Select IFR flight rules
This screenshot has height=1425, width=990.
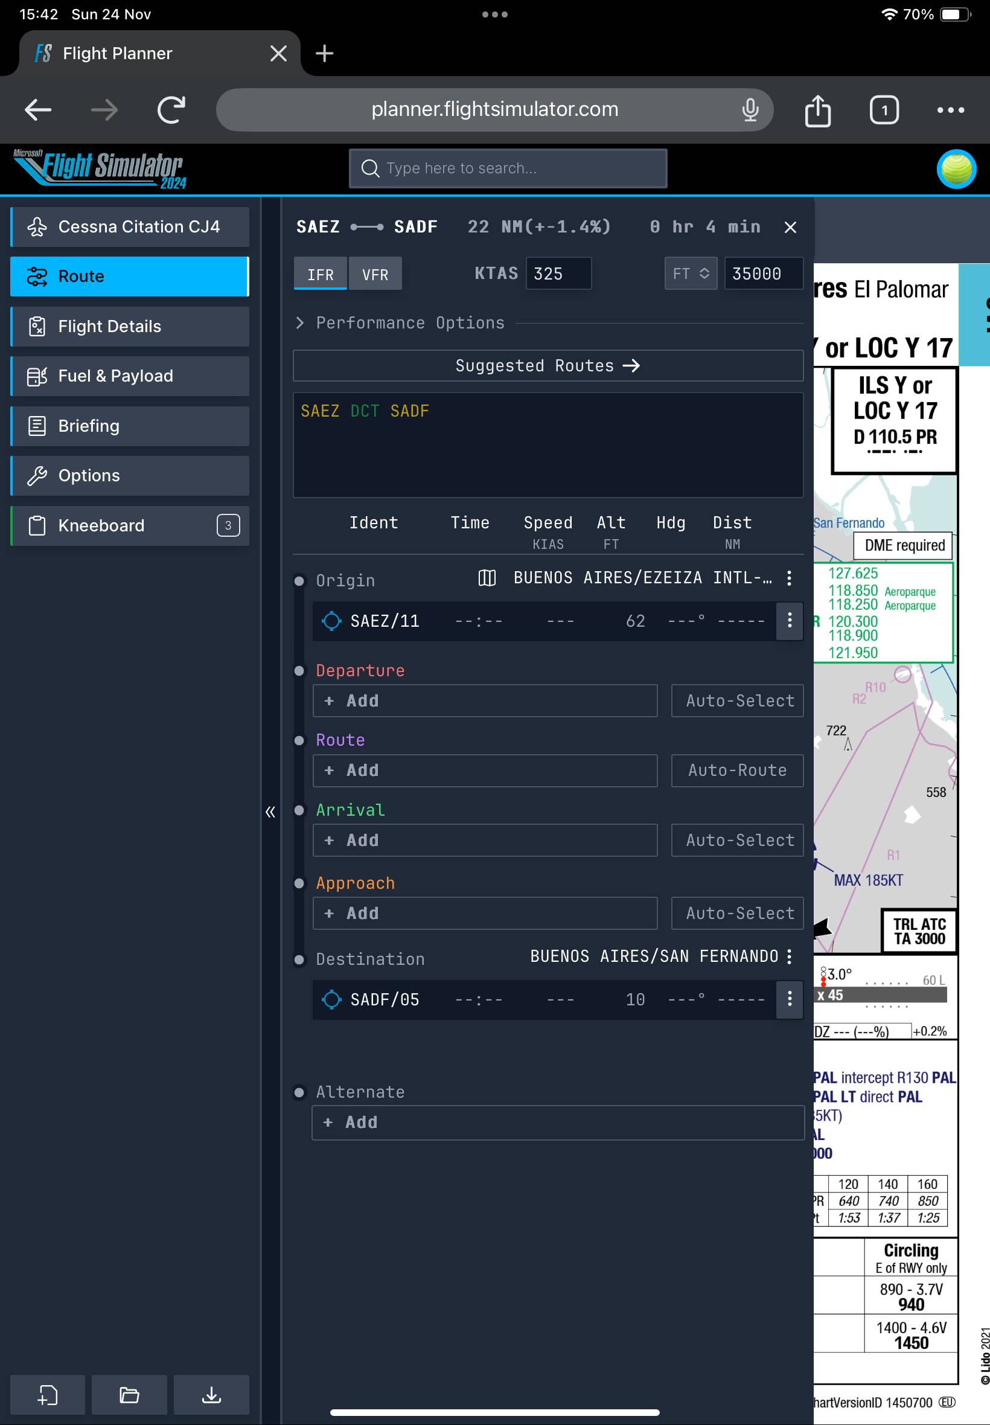point(320,274)
